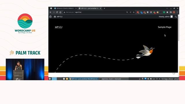The height and width of the screenshot is (104, 185).
Task: Share this page via the share icon
Action: coord(130,12)
